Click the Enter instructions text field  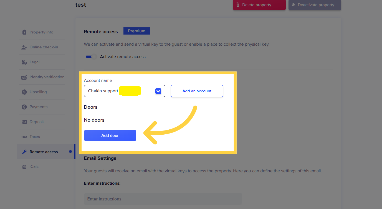point(163,199)
